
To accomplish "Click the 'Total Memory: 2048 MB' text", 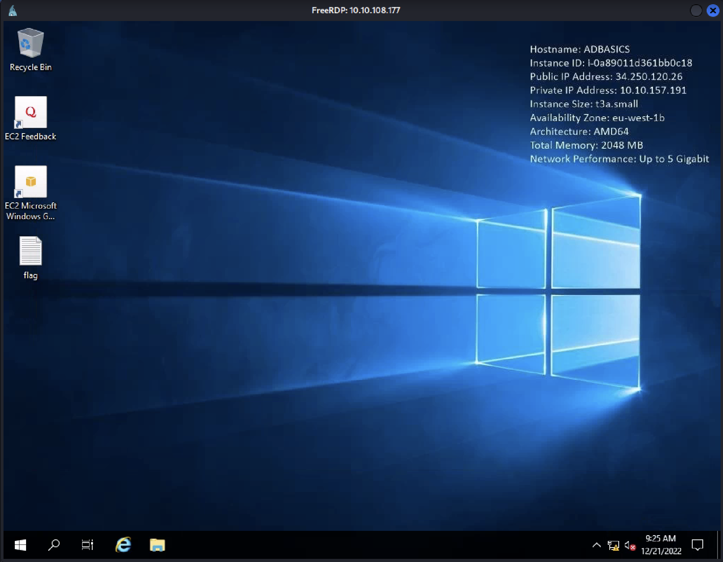I will (586, 145).
